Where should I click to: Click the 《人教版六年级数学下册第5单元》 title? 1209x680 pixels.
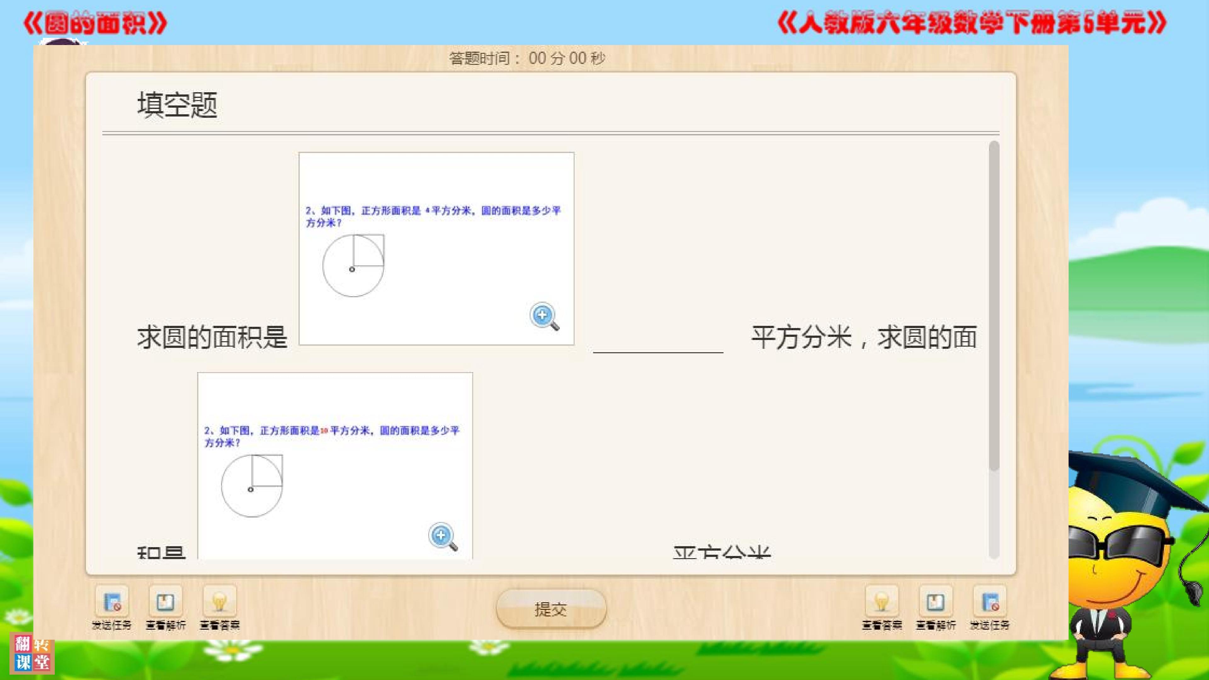pyautogui.click(x=972, y=23)
